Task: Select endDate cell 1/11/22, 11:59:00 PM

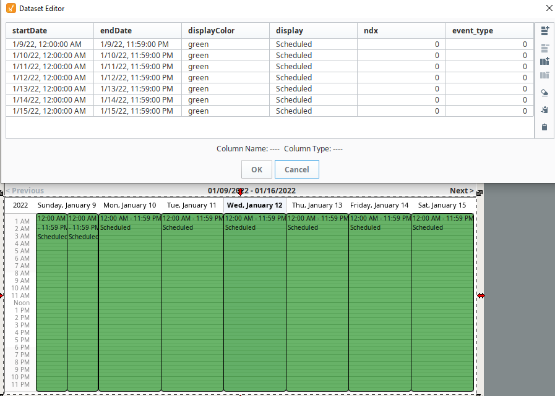Action: click(138, 67)
